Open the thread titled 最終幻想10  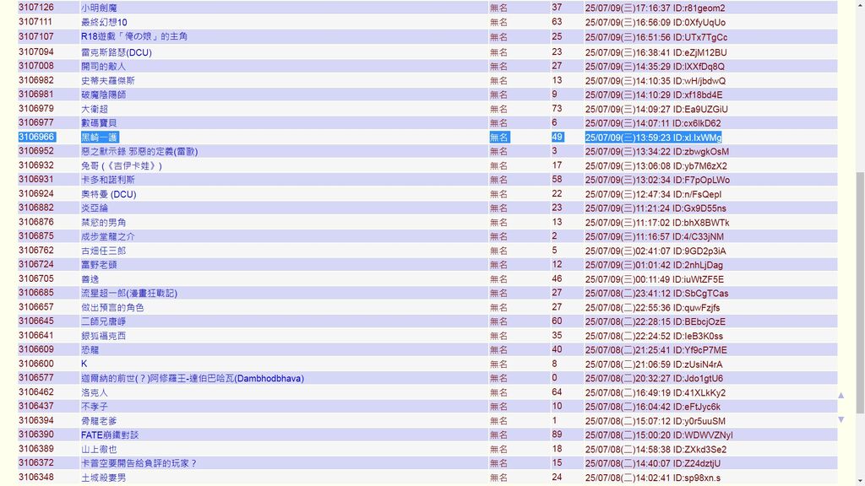point(104,23)
